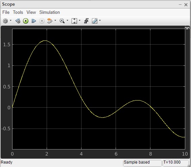Expand the dropdown next to block-highlight icon
This screenshot has height=167, width=191.
click(55, 21)
